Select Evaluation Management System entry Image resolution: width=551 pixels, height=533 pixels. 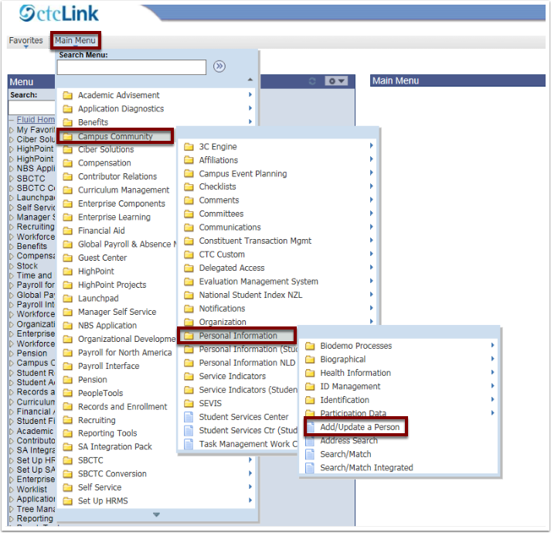pos(258,282)
